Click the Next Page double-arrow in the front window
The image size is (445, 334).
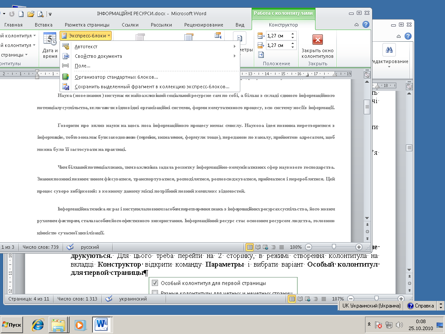(367, 239)
